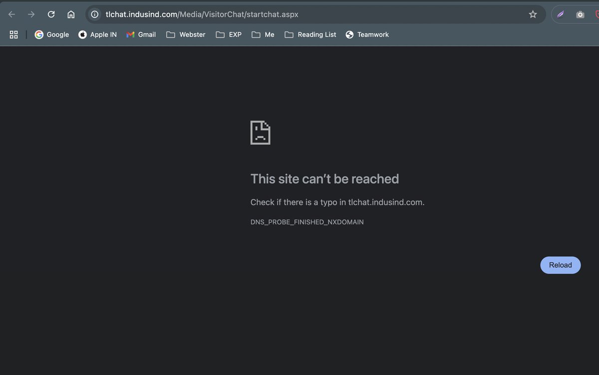This screenshot has height=375, width=599.
Task: Open the Apple IN bookmark
Action: (98, 34)
